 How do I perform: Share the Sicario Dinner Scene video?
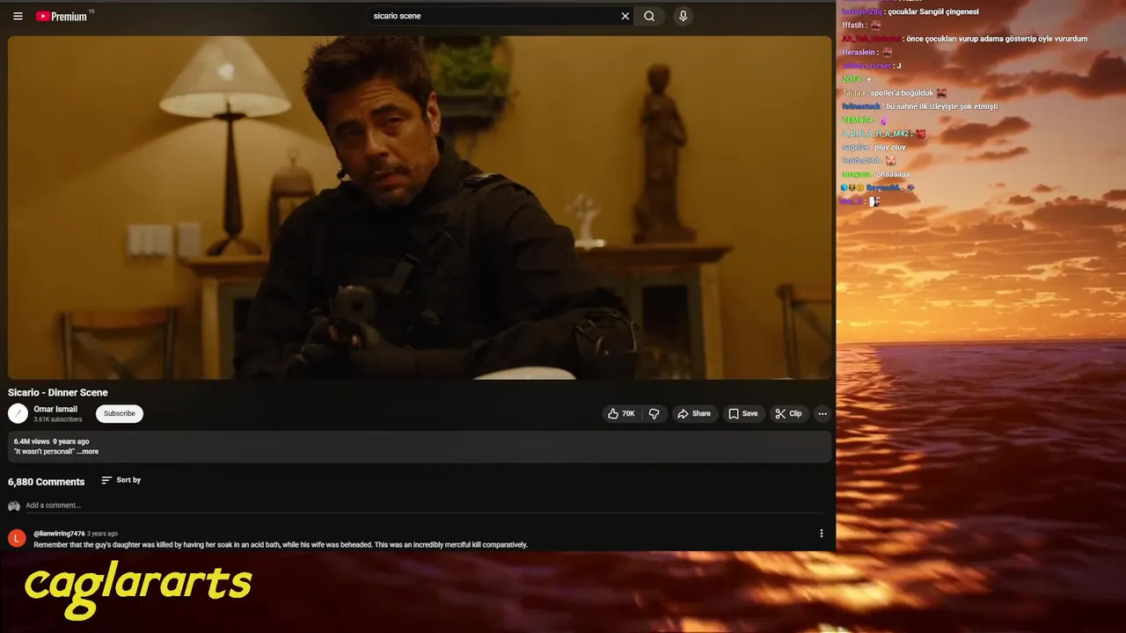tap(693, 413)
